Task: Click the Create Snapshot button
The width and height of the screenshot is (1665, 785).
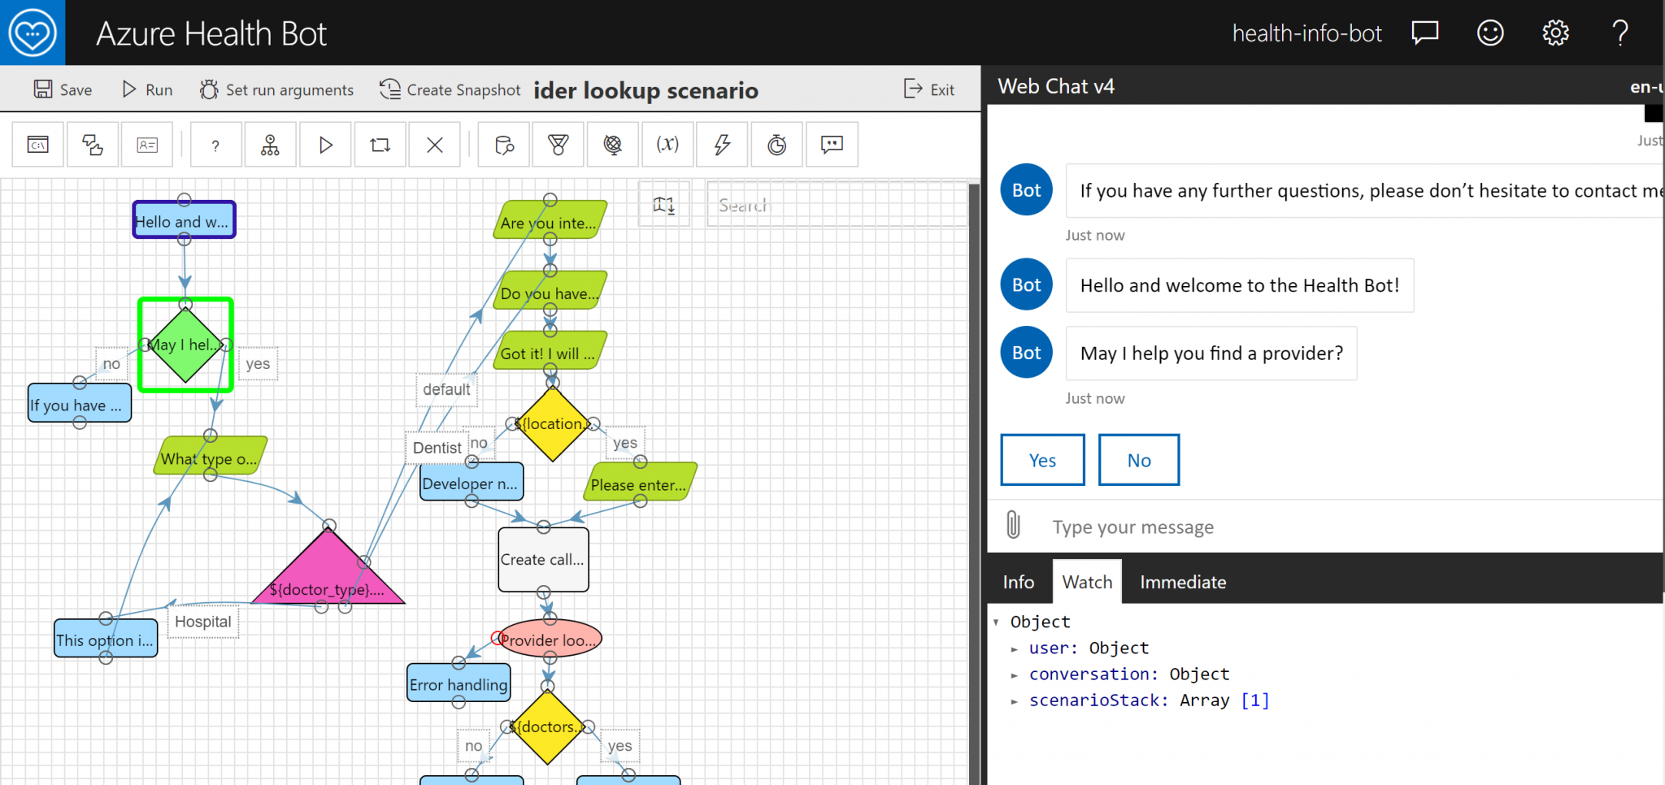Action: [x=450, y=89]
